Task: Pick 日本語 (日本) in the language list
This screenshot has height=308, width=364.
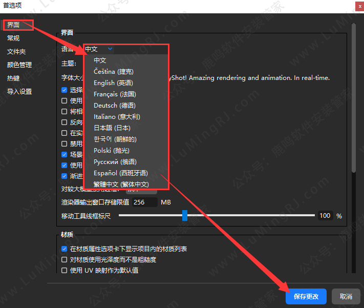Action: point(112,128)
